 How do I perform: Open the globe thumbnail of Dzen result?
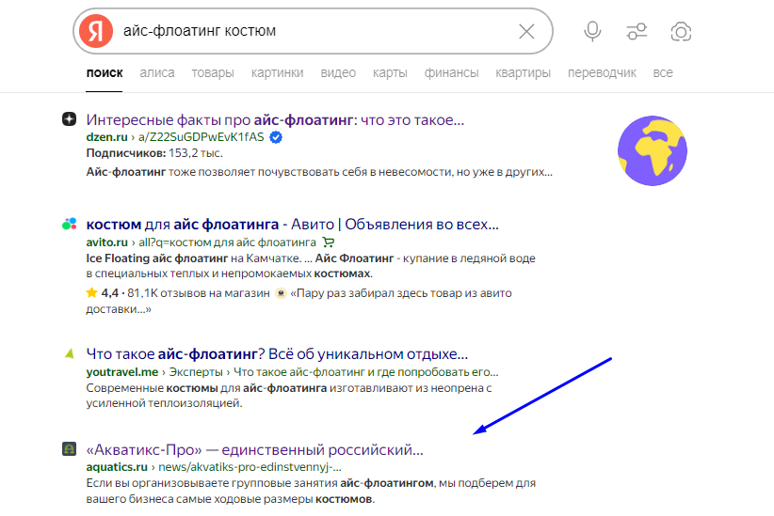click(x=653, y=150)
